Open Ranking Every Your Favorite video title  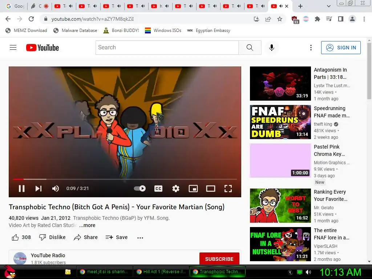point(331,195)
